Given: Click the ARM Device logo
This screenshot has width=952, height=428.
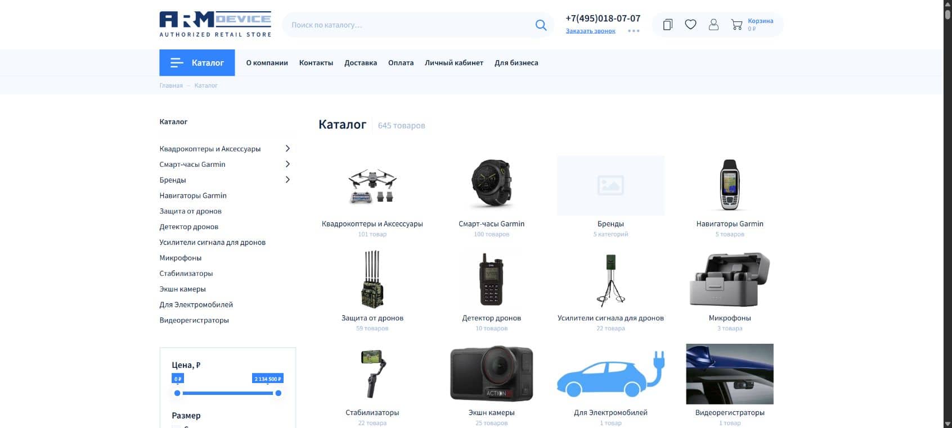Looking at the screenshot, I should [215, 24].
